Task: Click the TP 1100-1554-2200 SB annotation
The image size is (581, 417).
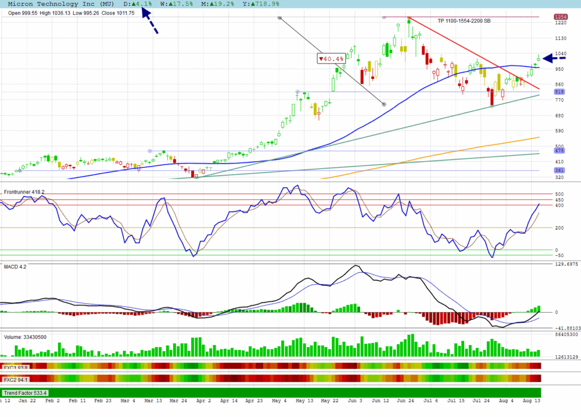Action: click(x=464, y=21)
